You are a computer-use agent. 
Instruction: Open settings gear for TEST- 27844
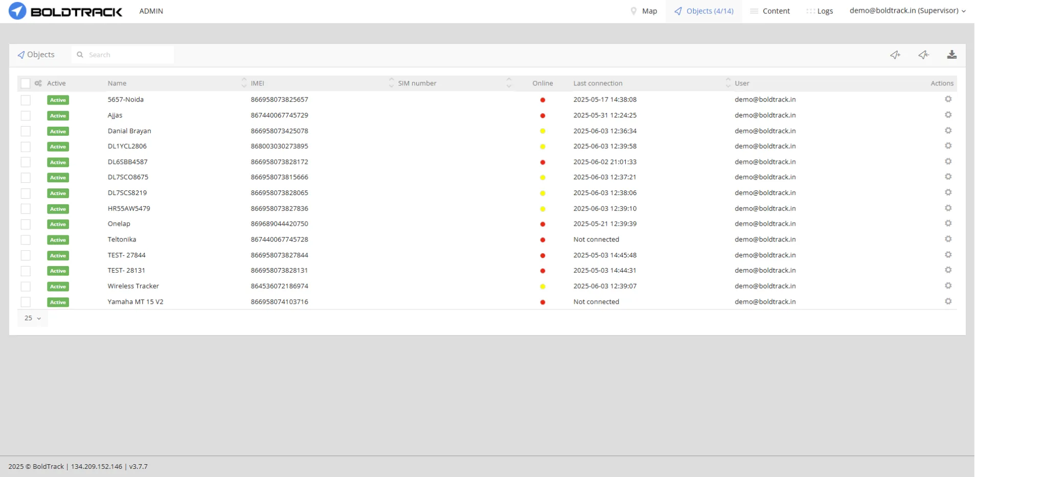[x=948, y=255]
